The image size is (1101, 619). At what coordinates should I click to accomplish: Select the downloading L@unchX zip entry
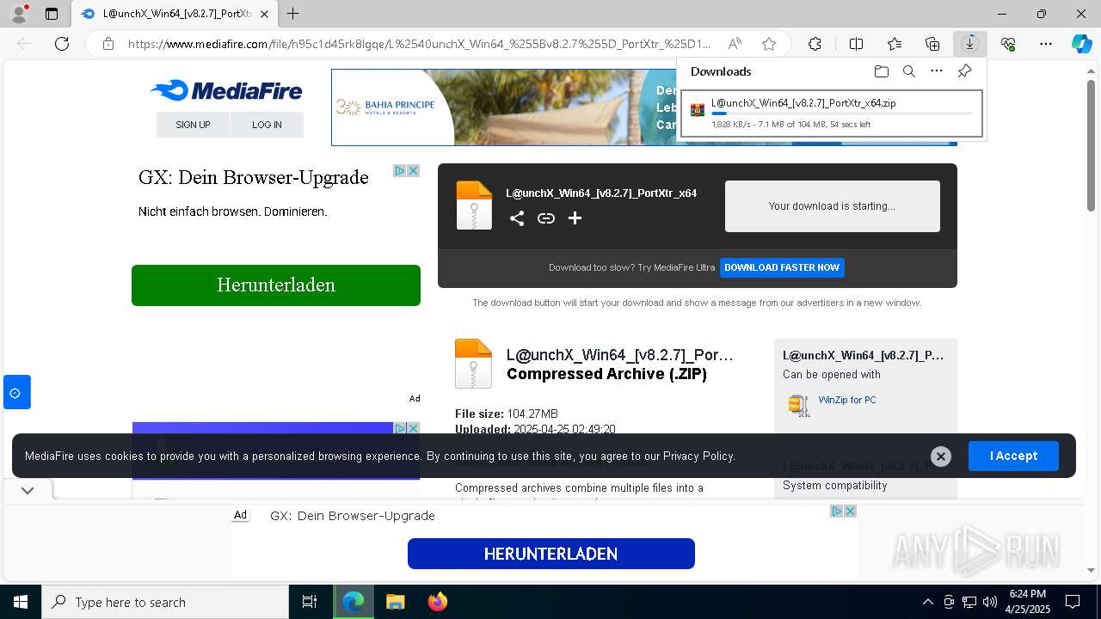831,113
